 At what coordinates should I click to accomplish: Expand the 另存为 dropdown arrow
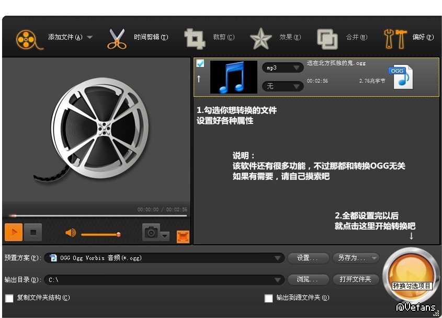tap(374, 258)
